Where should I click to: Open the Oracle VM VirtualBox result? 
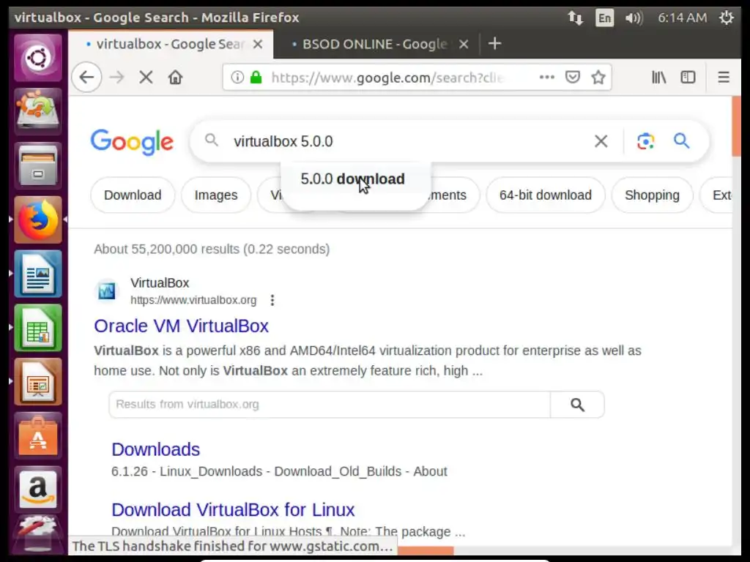point(182,326)
